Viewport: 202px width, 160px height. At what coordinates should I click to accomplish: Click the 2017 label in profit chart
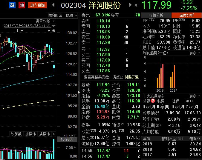173,90
